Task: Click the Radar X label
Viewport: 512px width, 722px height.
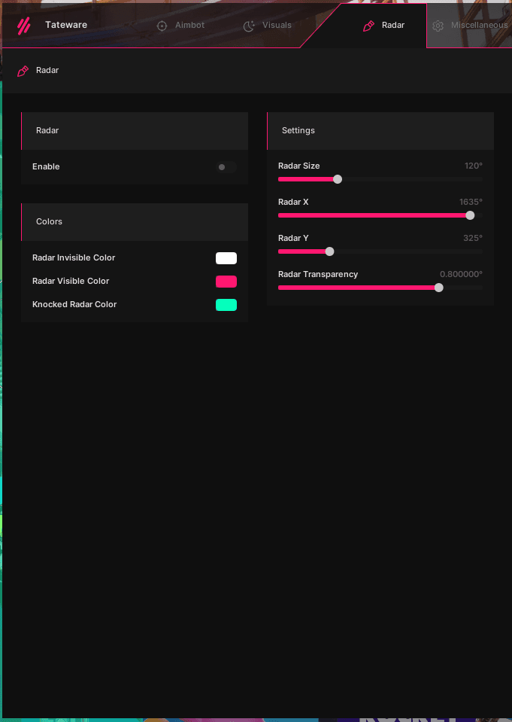Action: pos(293,202)
